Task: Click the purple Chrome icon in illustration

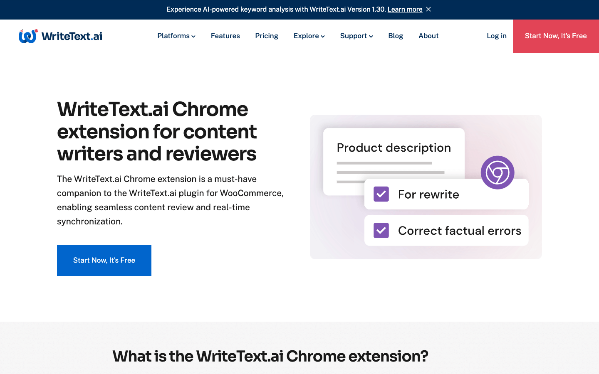Action: 498,172
